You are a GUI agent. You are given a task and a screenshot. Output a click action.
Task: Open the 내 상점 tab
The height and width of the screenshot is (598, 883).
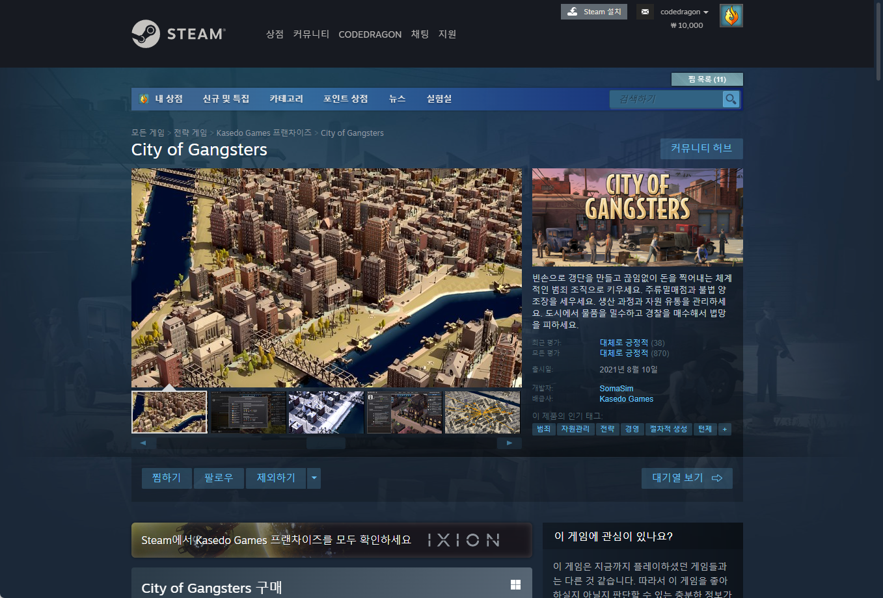(x=169, y=99)
